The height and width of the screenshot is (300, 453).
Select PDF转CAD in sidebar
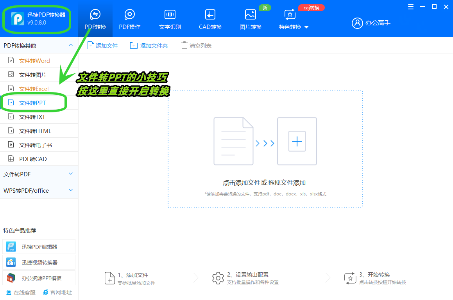(x=39, y=159)
